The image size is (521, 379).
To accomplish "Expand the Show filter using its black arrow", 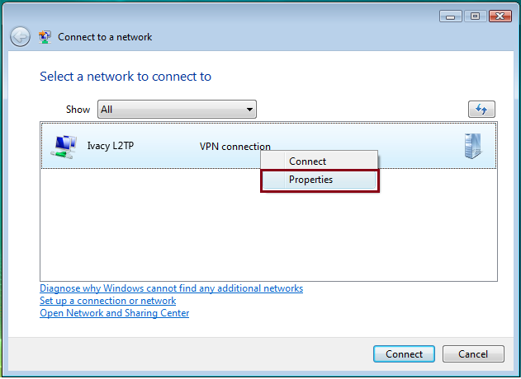I will tap(249, 110).
